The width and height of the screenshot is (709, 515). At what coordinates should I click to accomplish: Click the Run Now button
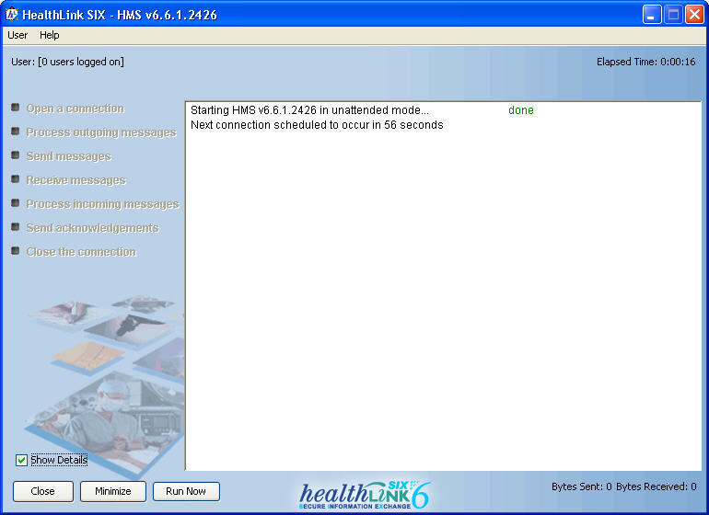186,491
